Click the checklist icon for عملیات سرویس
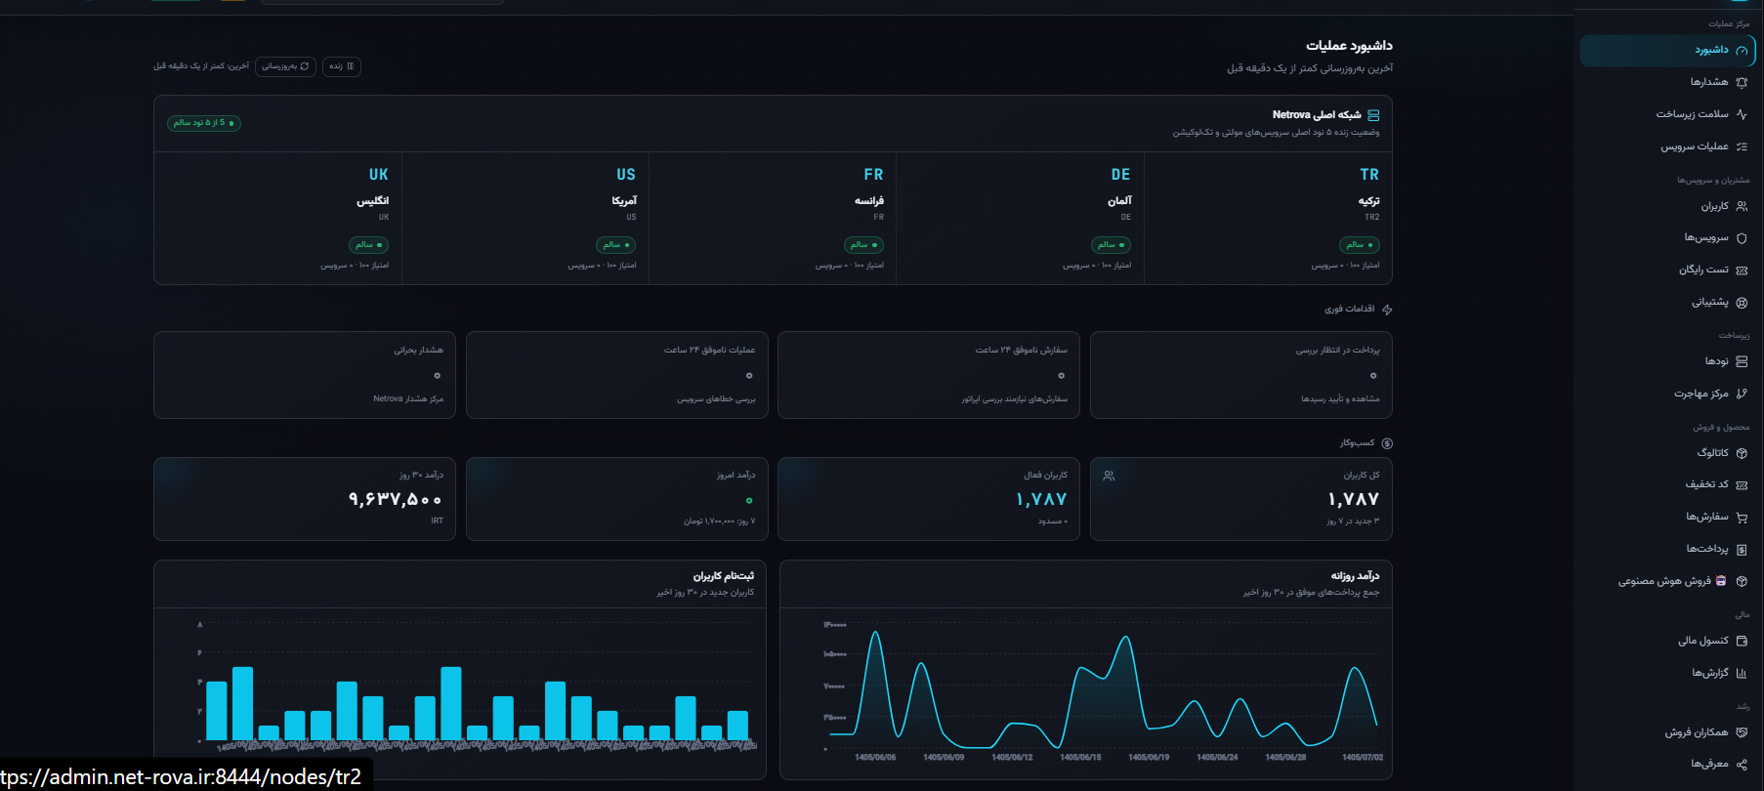Viewport: 1764px width, 791px height. pos(1742,147)
